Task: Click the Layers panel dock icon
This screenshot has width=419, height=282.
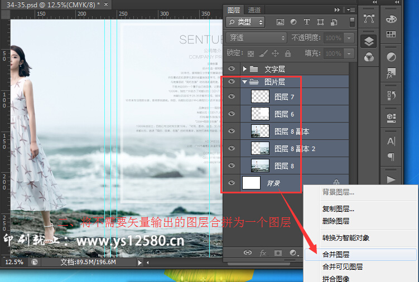Action: tap(369, 41)
